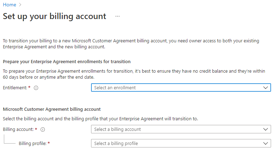Viewport: 276px width, 157px height.
Task: Click the info icon beside Entitlement
Action: point(36,88)
